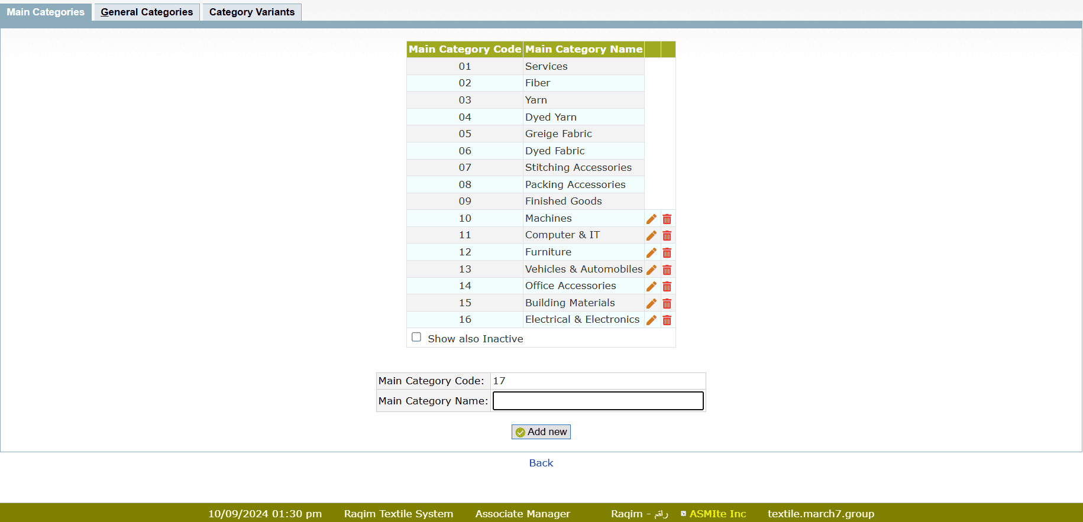1083x522 pixels.
Task: Delete the Machines category row
Action: coord(667,219)
